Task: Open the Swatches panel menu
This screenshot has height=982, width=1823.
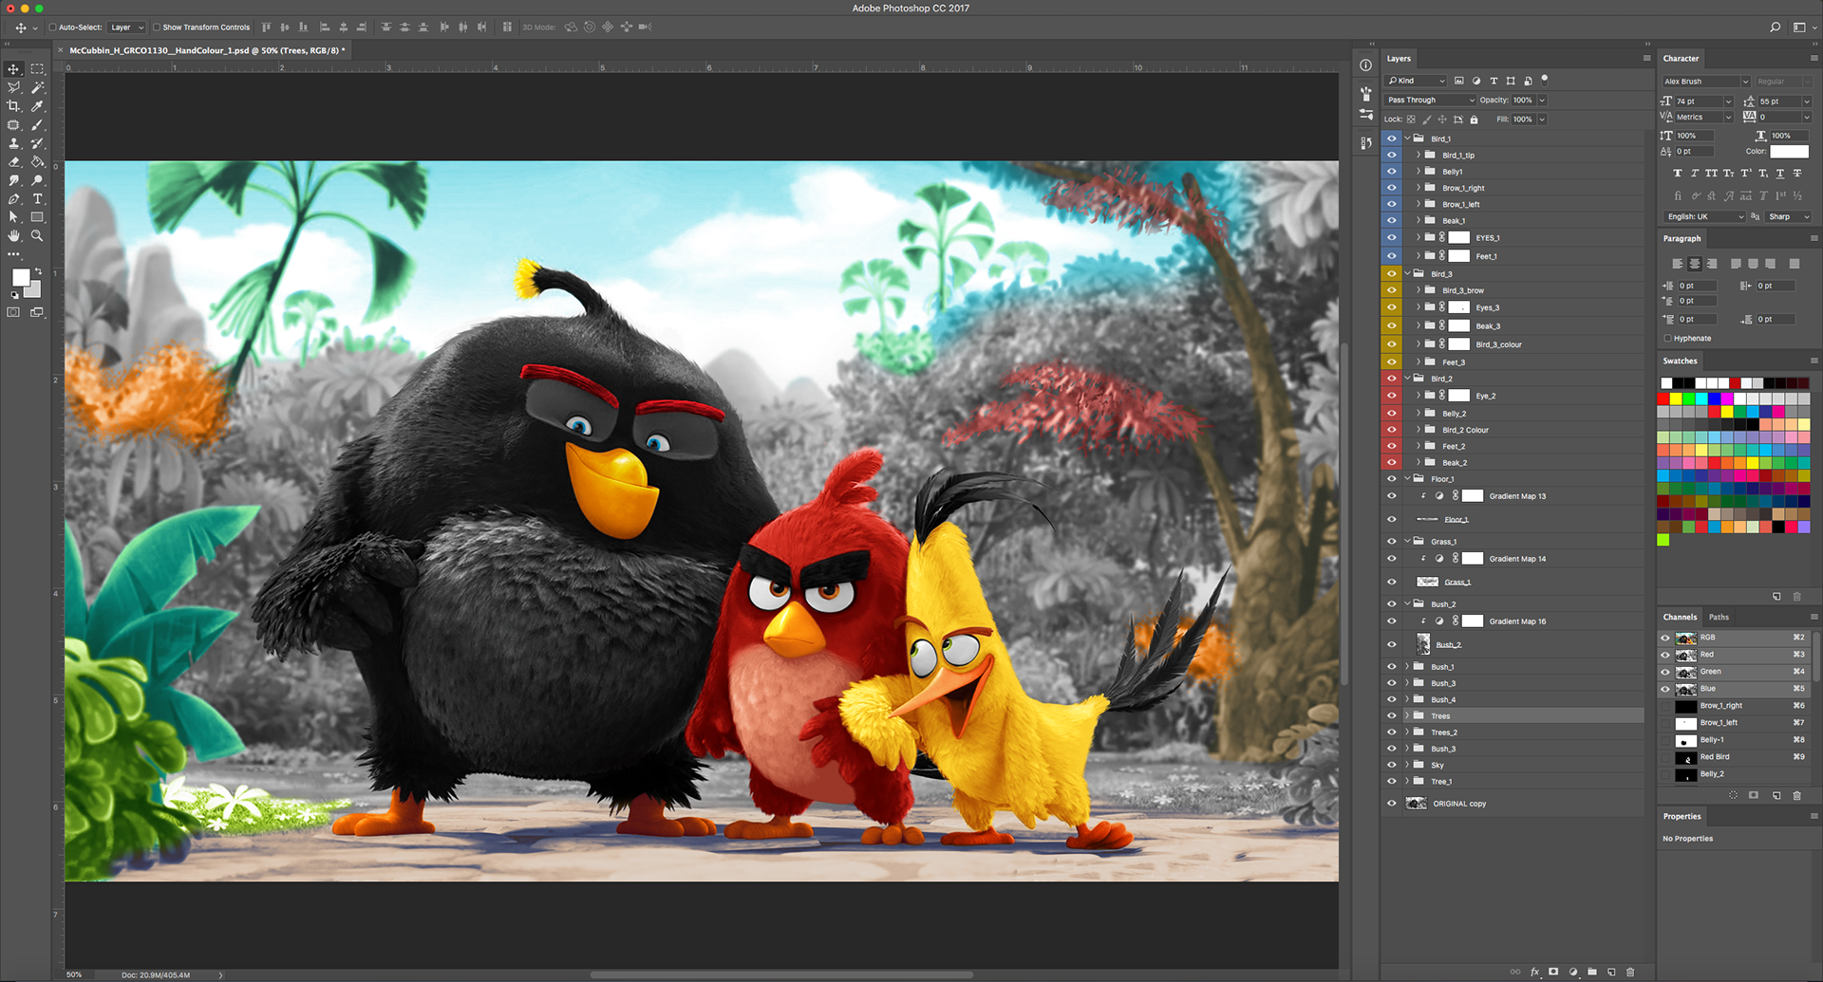Action: (x=1814, y=361)
